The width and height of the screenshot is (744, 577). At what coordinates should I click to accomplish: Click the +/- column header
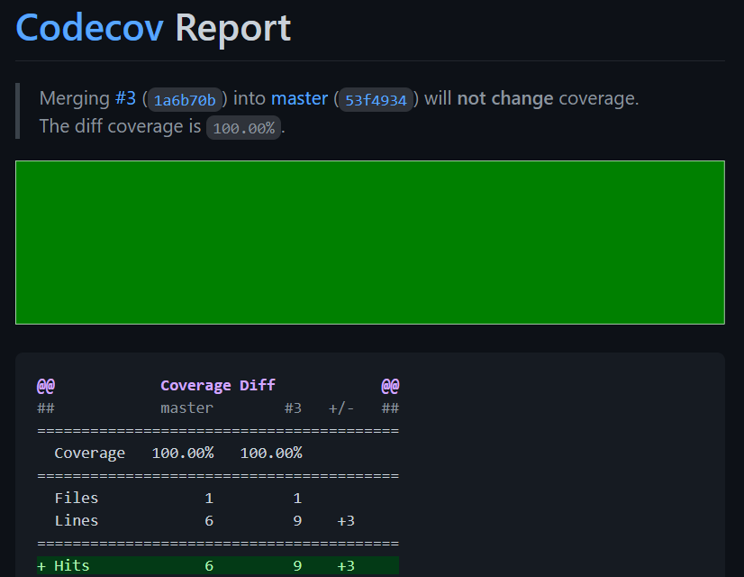coord(341,408)
